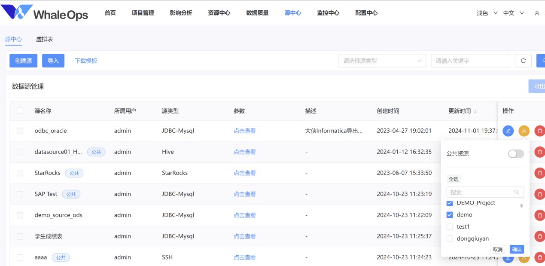545x266 pixels.
Task: Open the 影响分析 menu
Action: 181,13
